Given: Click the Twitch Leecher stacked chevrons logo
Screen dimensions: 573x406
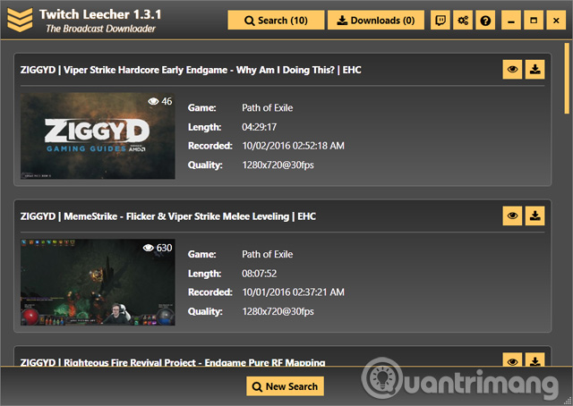Looking at the screenshot, I should coord(20,20).
